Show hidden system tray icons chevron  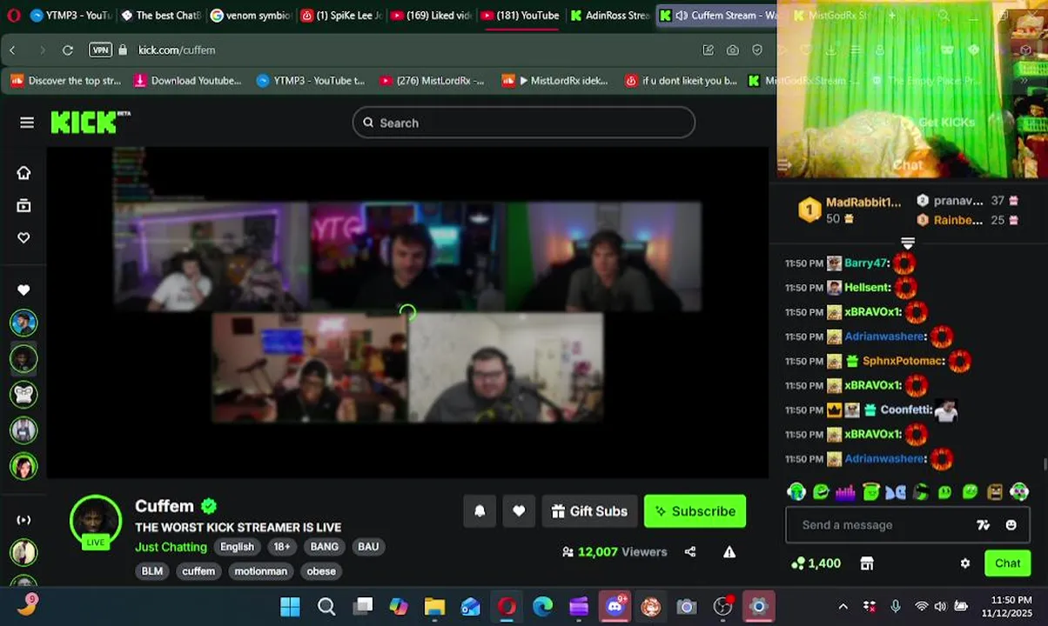[x=843, y=606]
